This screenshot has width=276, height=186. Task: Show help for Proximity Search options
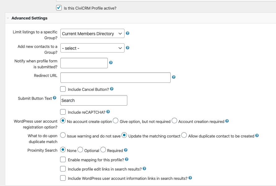click(126, 150)
